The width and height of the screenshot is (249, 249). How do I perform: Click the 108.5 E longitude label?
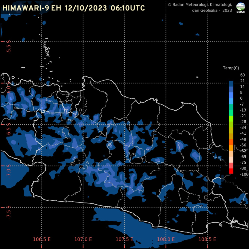click(x=207, y=239)
